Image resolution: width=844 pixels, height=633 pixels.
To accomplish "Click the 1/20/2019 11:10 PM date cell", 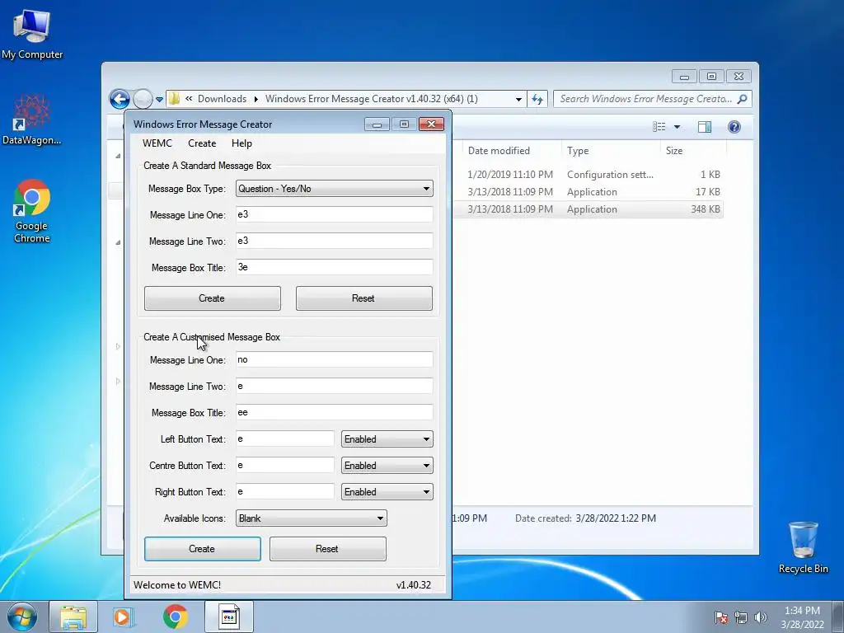I will [x=509, y=175].
